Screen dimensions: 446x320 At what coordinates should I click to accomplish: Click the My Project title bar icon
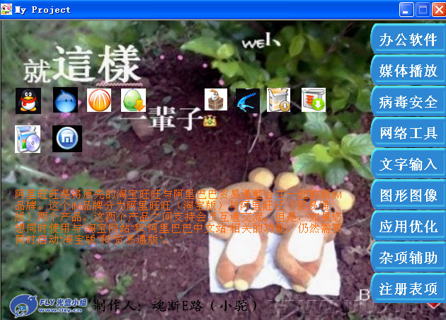6,9
